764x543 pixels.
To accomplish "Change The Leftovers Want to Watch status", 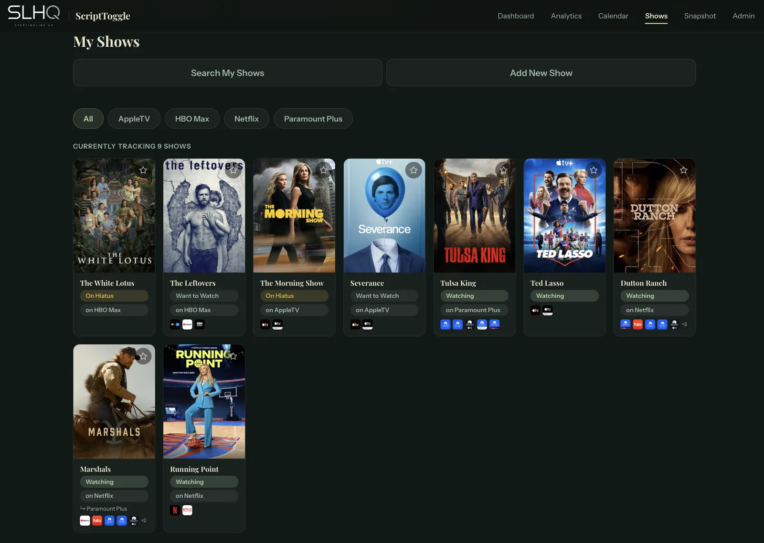I will pos(204,296).
